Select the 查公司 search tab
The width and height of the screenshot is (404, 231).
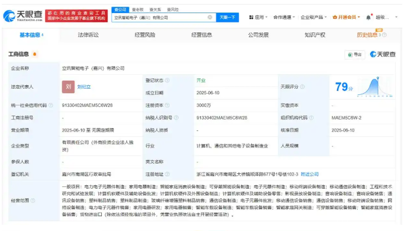pos(120,10)
